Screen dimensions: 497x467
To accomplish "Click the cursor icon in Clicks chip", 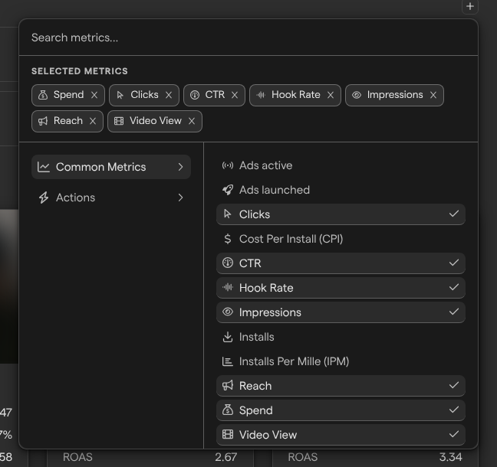I will pyautogui.click(x=120, y=95).
